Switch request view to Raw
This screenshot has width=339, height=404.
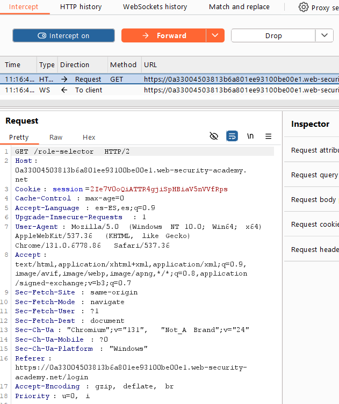tap(56, 138)
